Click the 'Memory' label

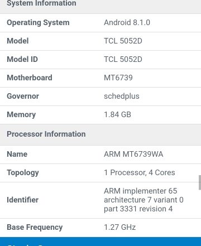(21, 115)
